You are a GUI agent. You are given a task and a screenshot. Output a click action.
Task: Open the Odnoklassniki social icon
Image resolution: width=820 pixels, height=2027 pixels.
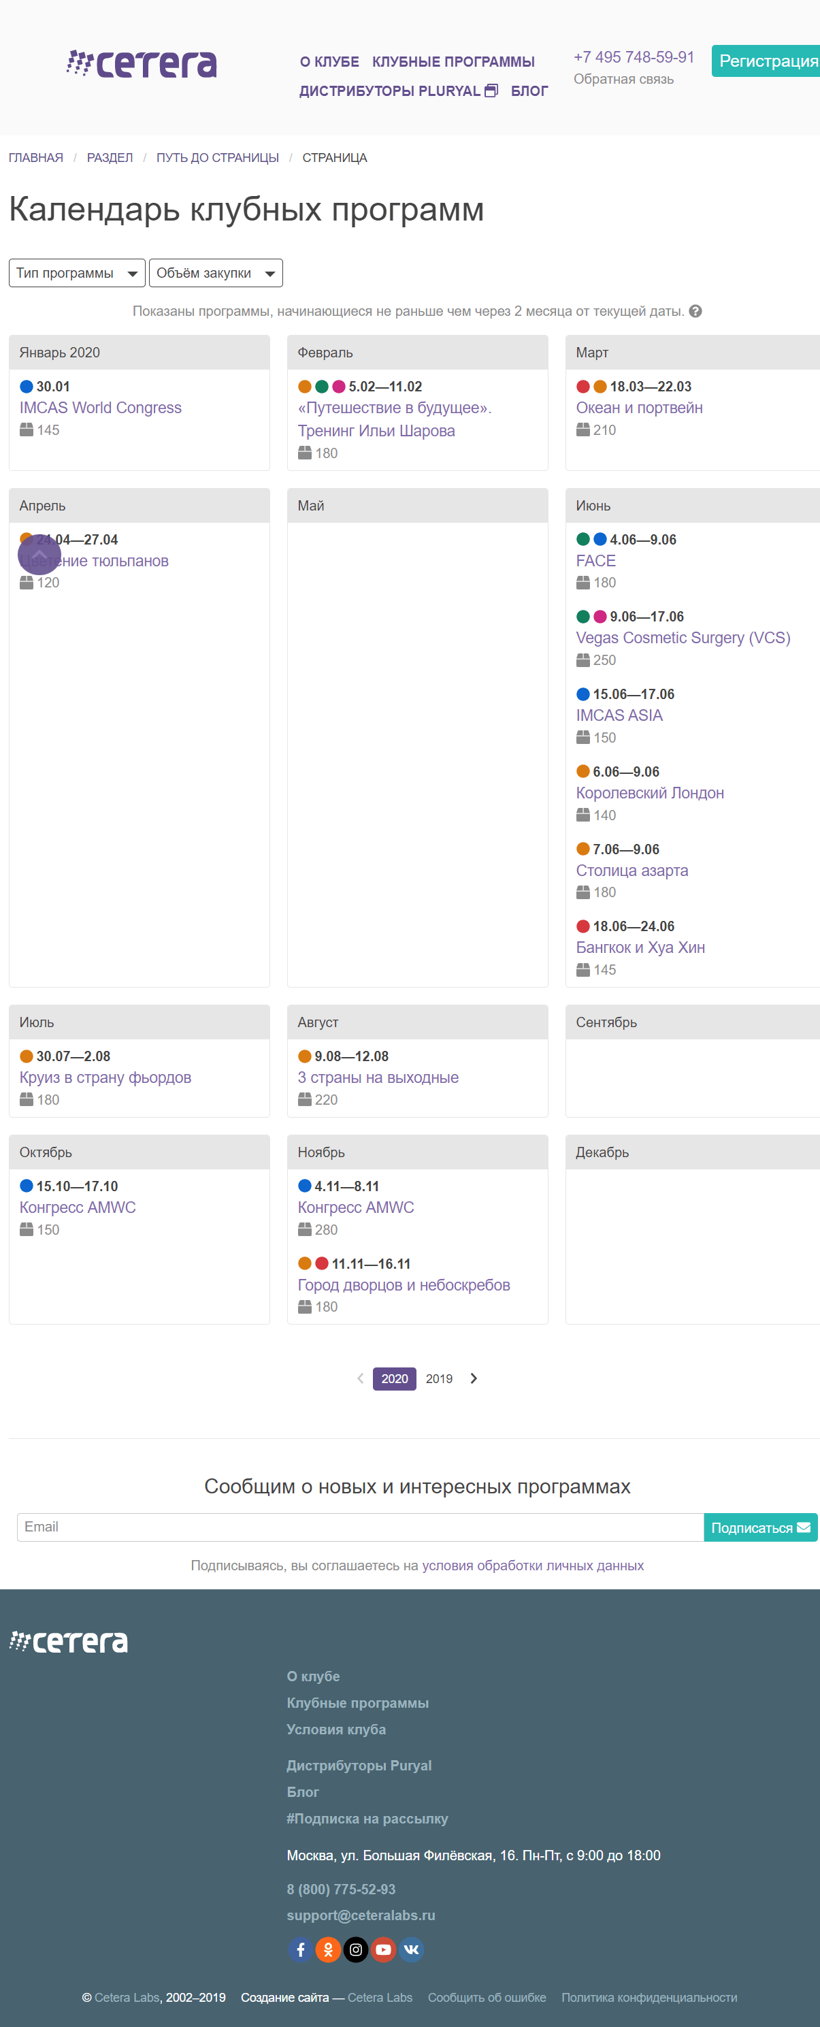point(328,1949)
